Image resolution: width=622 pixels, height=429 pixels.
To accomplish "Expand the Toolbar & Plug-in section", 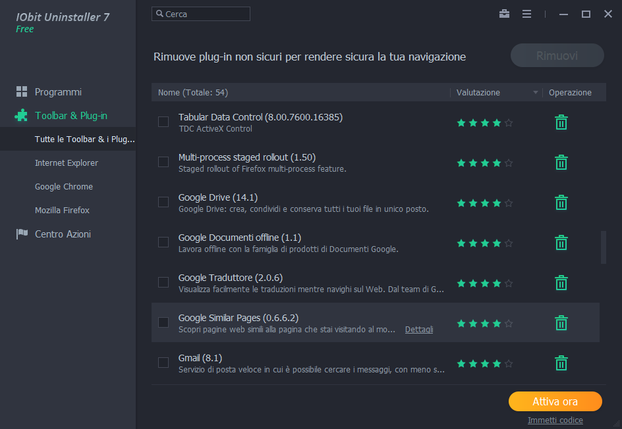I will [71, 116].
